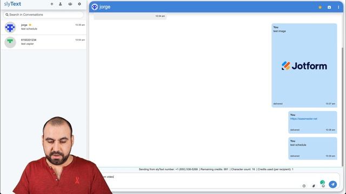Click jorge's blue pixel avatar in list
Screen dimensions: 346x194
[10, 27]
